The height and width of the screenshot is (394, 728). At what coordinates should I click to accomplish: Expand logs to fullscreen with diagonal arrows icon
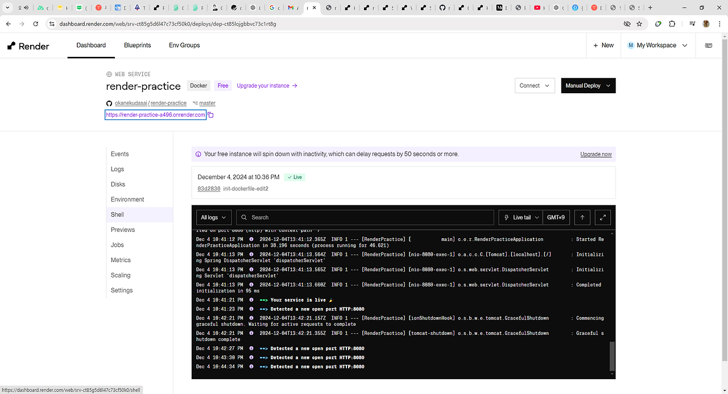(602, 217)
